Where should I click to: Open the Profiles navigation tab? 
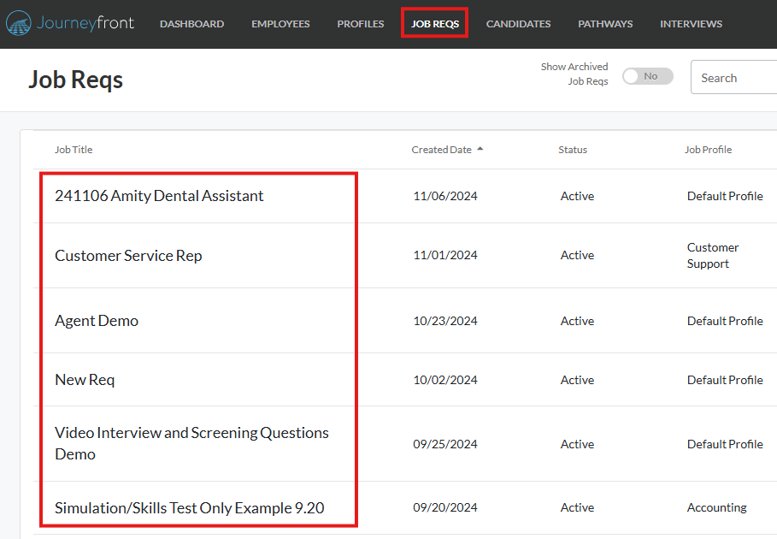click(x=360, y=24)
